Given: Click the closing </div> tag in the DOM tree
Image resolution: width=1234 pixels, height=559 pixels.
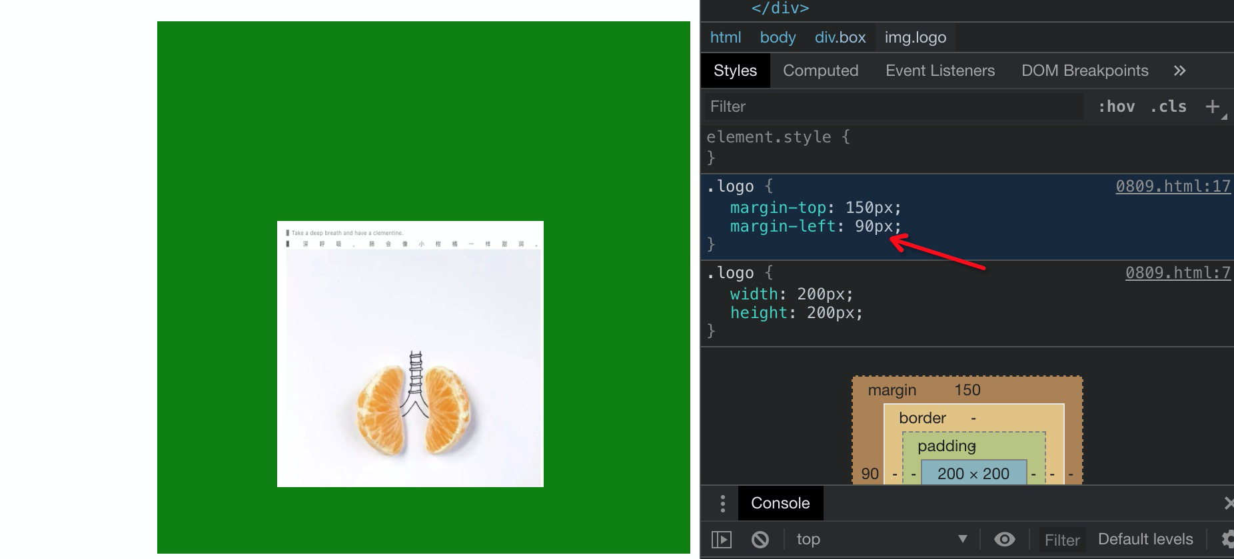Looking at the screenshot, I should coord(780,8).
